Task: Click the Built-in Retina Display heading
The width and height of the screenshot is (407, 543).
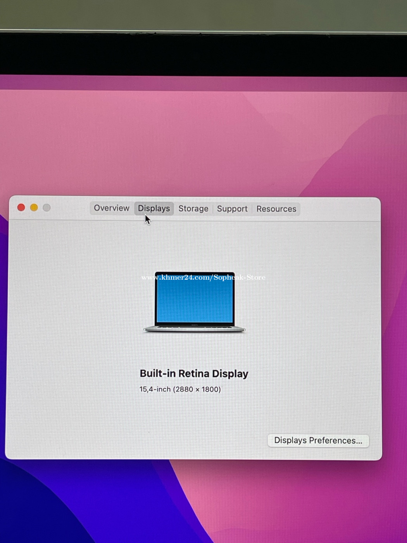Action: [x=194, y=374]
